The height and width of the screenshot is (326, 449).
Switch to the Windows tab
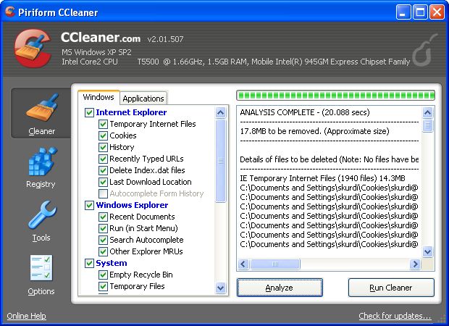point(98,97)
